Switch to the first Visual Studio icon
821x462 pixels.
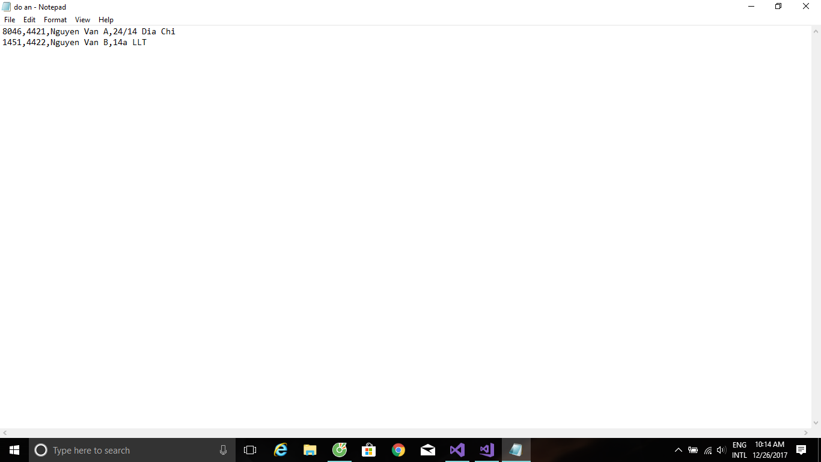click(457, 450)
